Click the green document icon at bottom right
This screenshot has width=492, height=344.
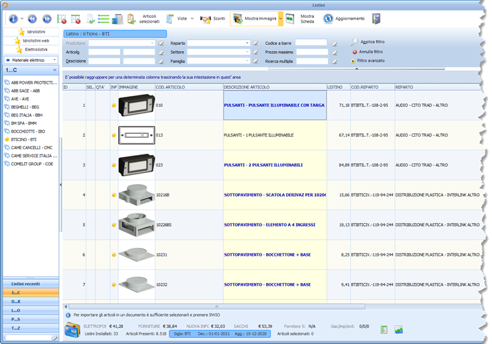(x=384, y=329)
